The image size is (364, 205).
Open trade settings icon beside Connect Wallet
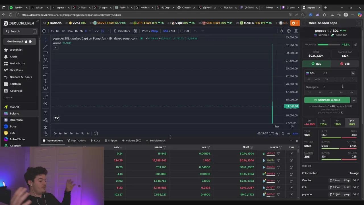(x=354, y=100)
